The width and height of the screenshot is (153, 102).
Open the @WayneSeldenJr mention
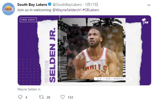pyautogui.click(x=67, y=10)
